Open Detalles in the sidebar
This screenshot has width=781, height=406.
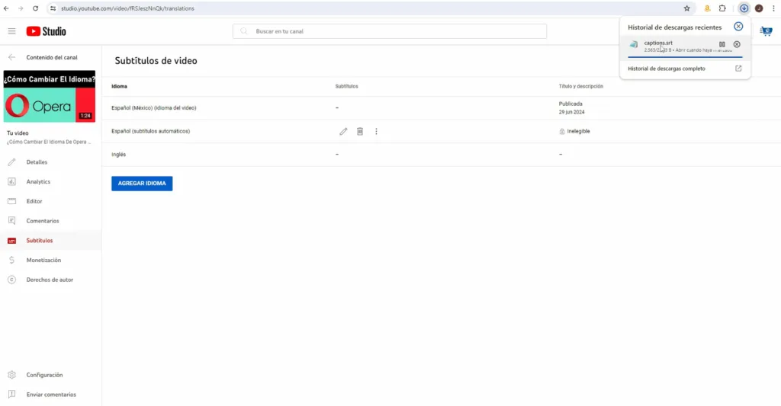(x=51, y=162)
